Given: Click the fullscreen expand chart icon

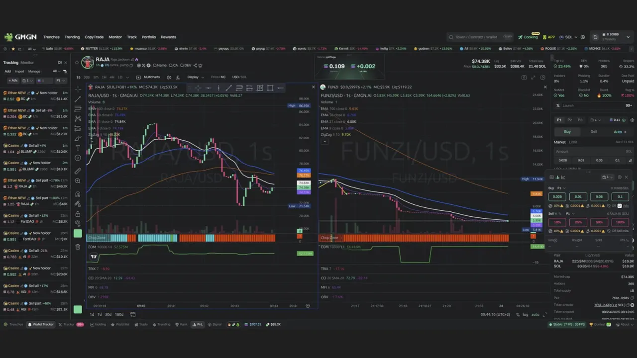Looking at the screenshot, I should pos(533,77).
